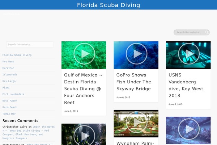
Task: Open Tampa Bay category link
Action: point(9,113)
